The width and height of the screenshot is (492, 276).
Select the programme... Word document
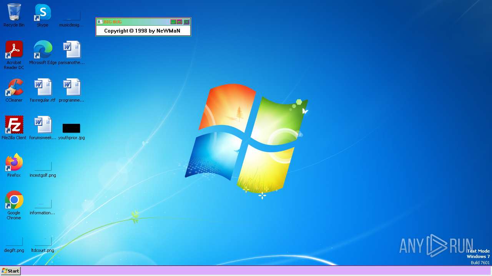pos(71,90)
